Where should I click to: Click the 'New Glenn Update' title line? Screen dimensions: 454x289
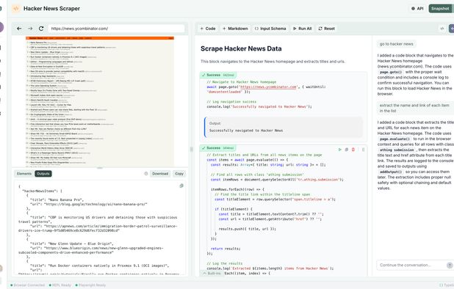[x=72, y=244]
